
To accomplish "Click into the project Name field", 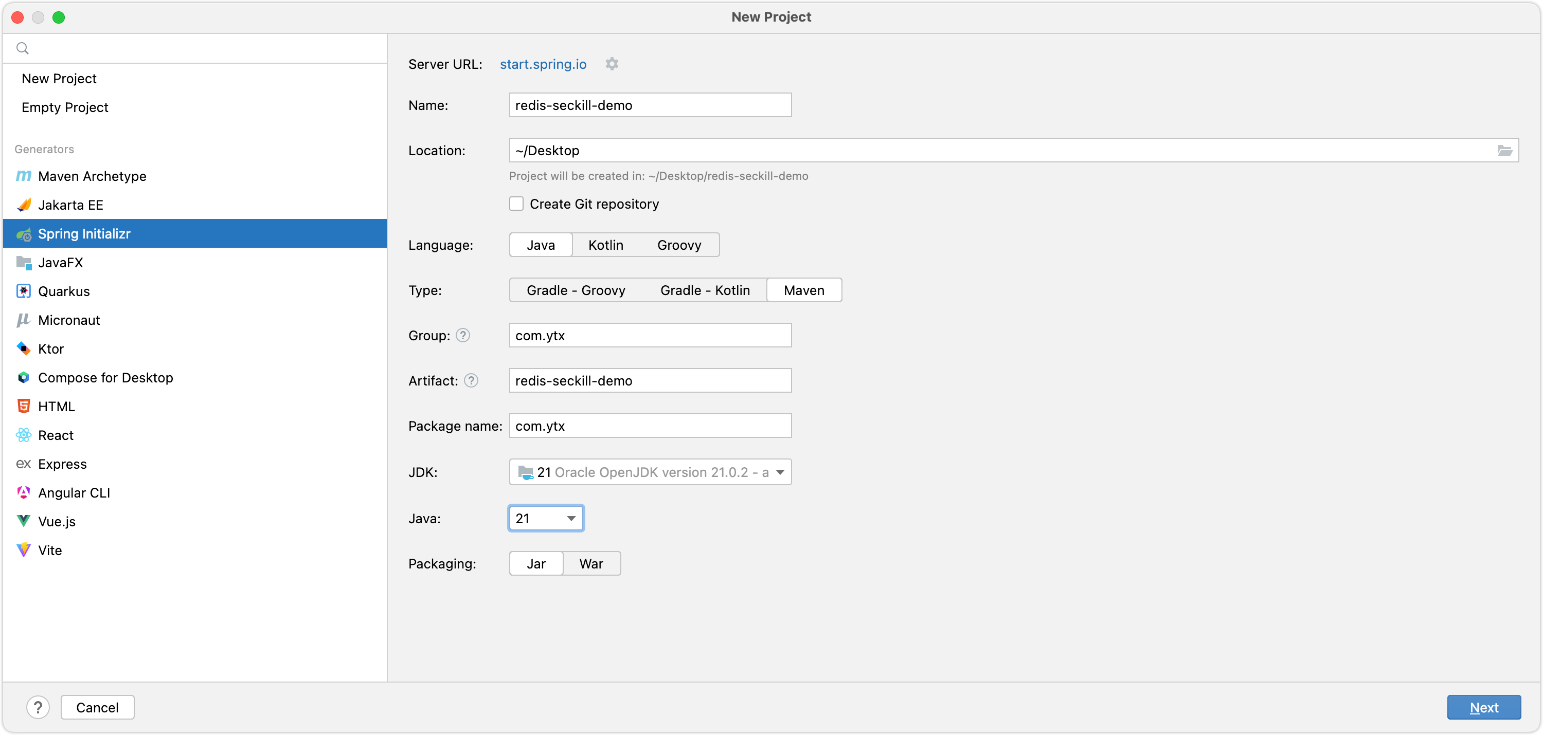I will [x=650, y=105].
